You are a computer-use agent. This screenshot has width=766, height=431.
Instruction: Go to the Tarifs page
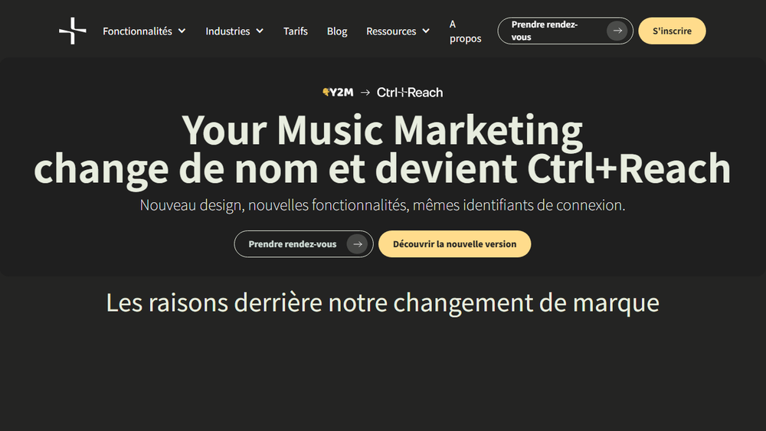pyautogui.click(x=296, y=31)
